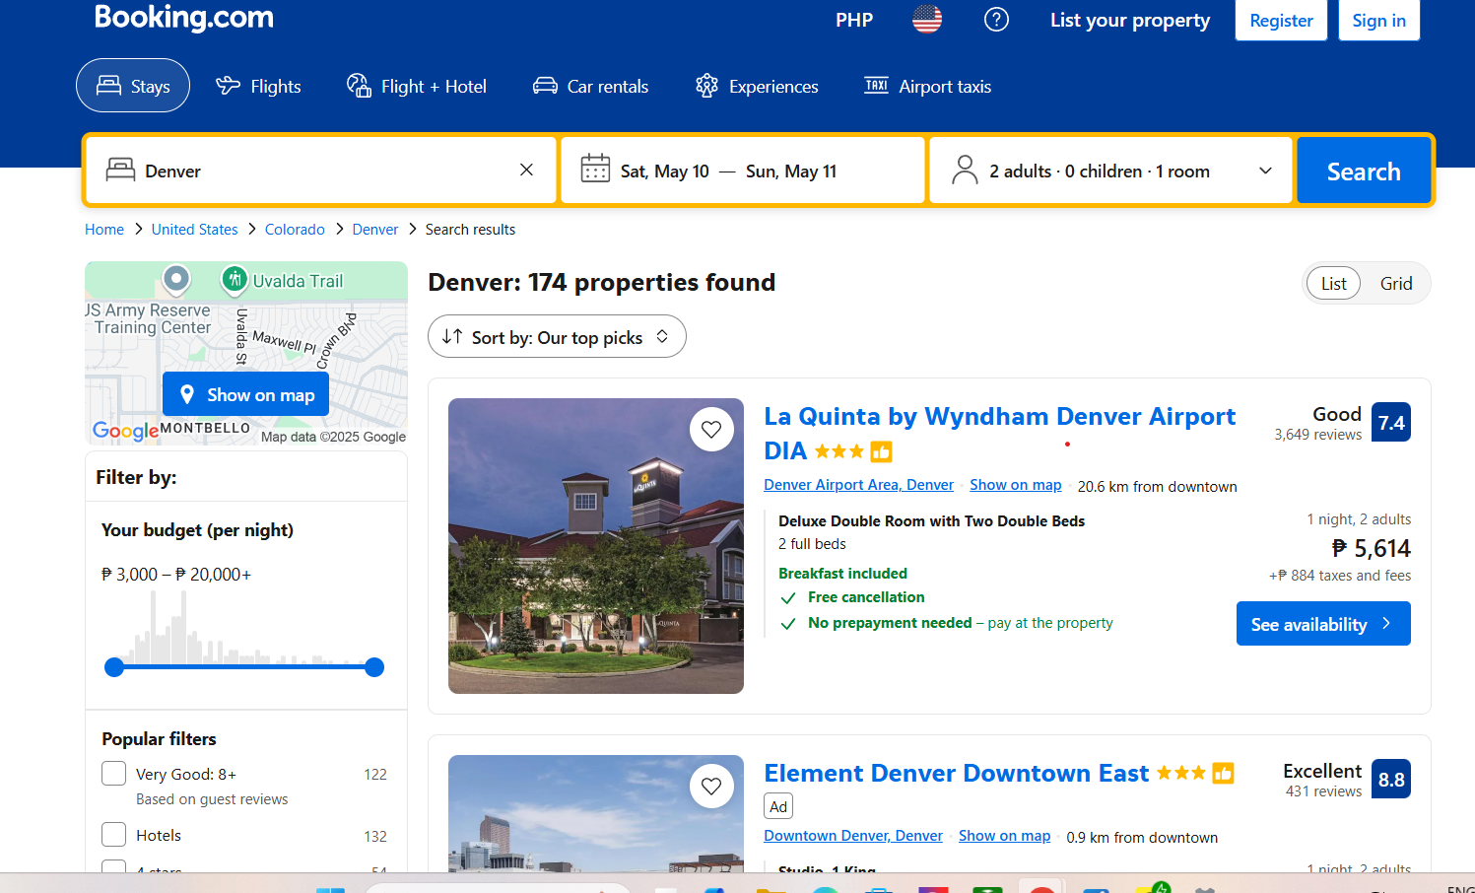Screen dimensions: 1475x893
Task: Click the US flag language icon
Action: coord(926,20)
